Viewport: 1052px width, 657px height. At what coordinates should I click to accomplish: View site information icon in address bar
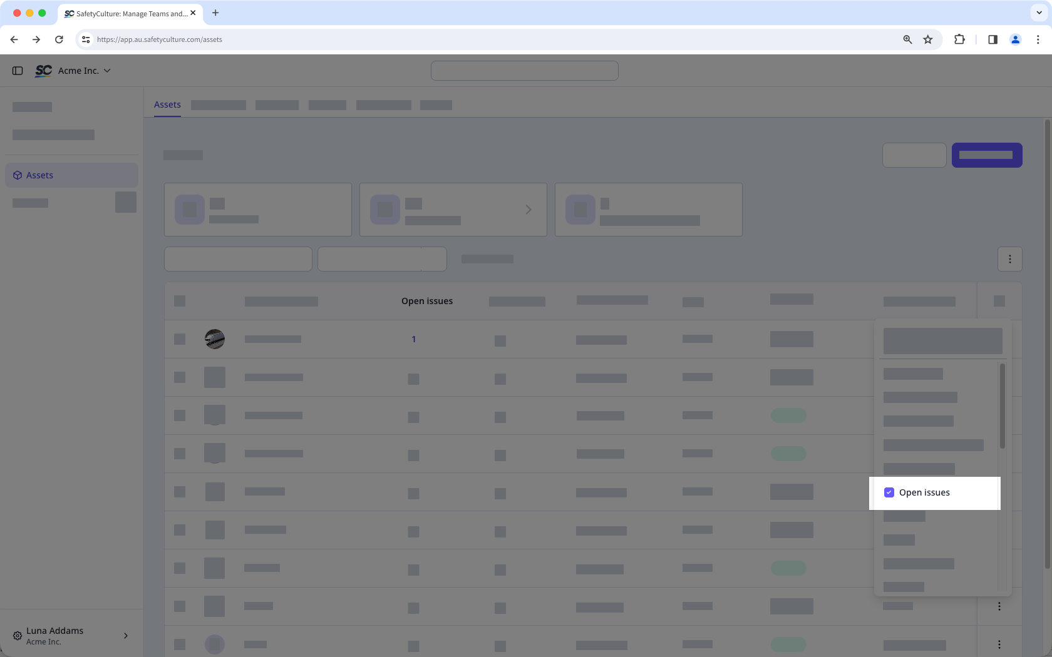tap(86, 39)
